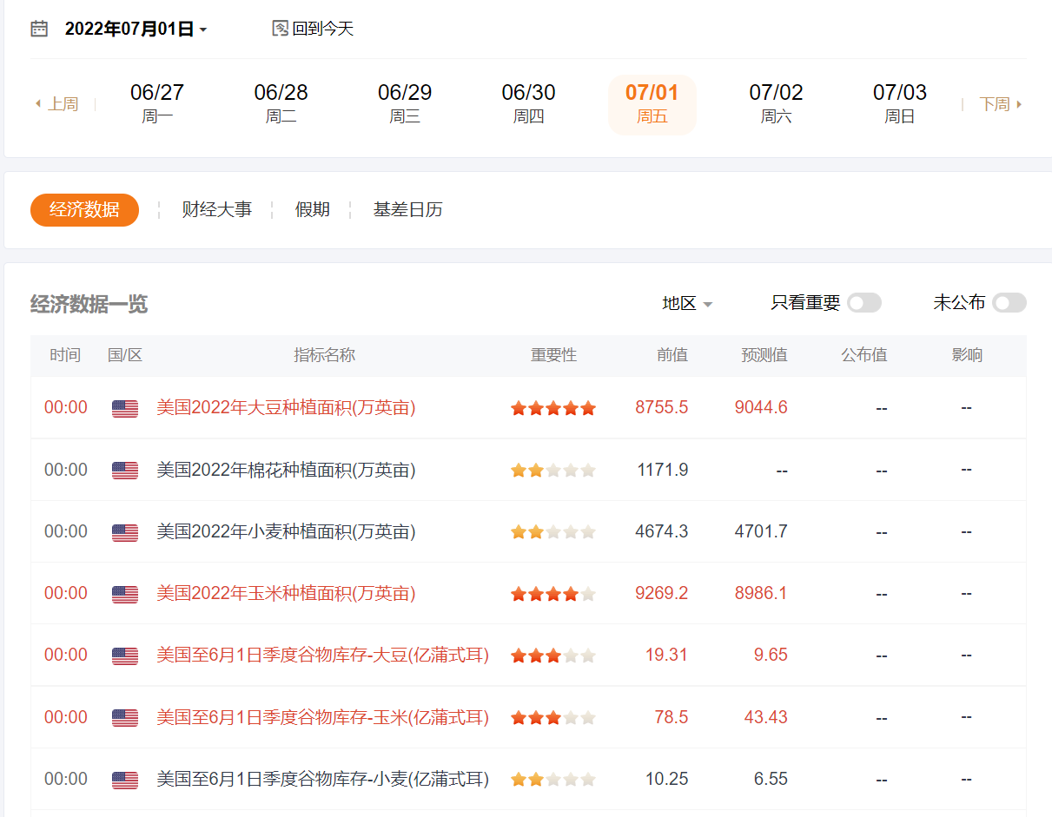1052x817 pixels.
Task: Turn on the 未公布 toggle switch
Action: 1009,303
